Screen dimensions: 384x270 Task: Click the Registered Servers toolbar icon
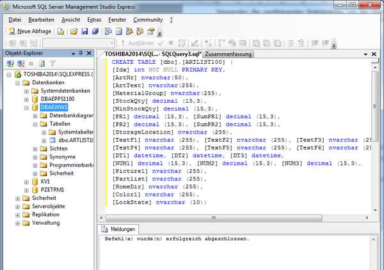click(x=108, y=31)
